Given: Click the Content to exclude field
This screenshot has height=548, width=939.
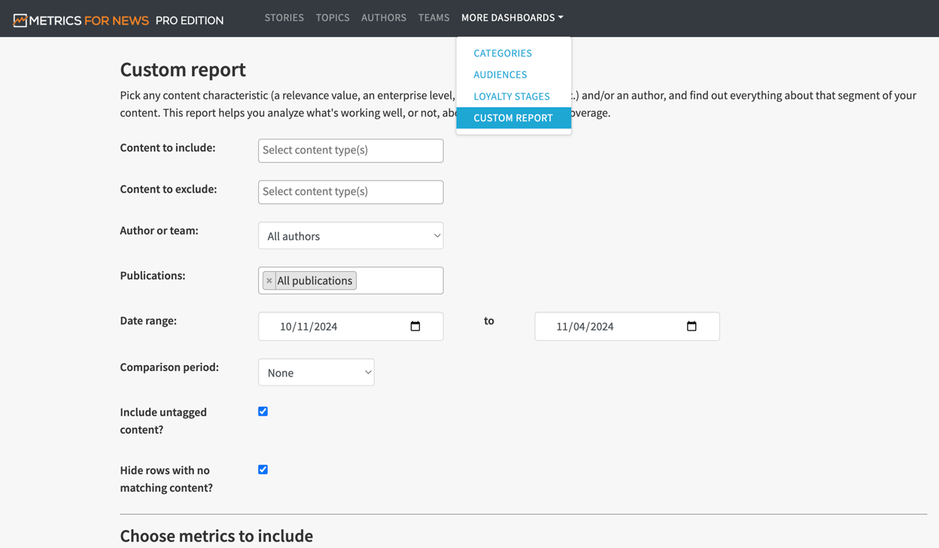Looking at the screenshot, I should tap(351, 192).
